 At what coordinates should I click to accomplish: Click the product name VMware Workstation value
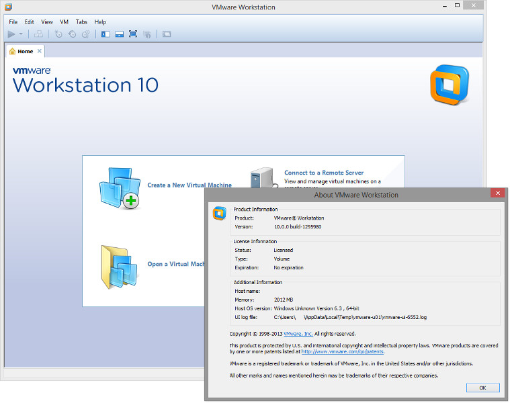tap(299, 218)
